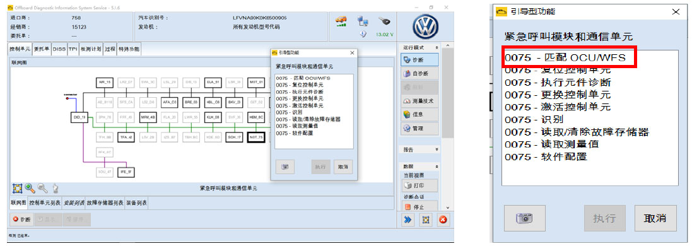Screen dimensions: 692x246
Task: Click 取消 in the enlarged dialog
Action: (655, 218)
